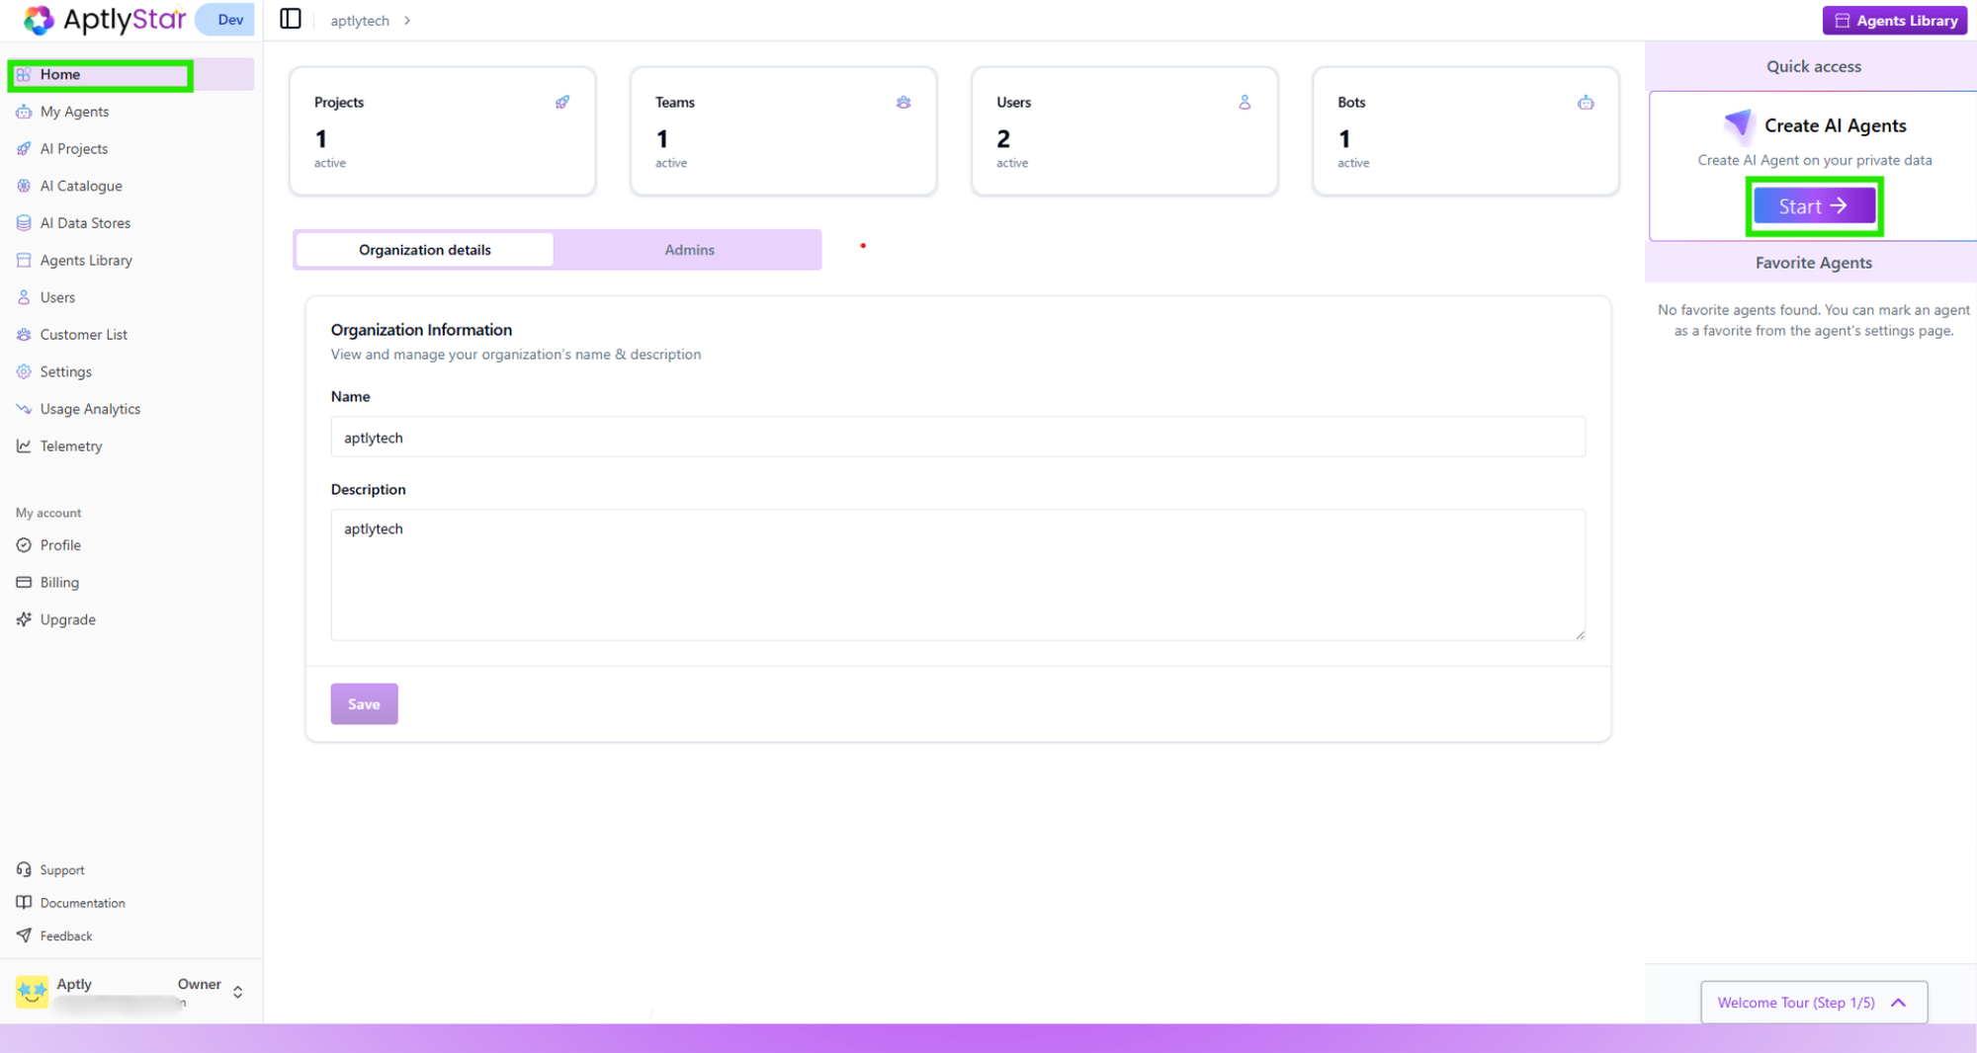Click the Documentation book icon

point(24,903)
